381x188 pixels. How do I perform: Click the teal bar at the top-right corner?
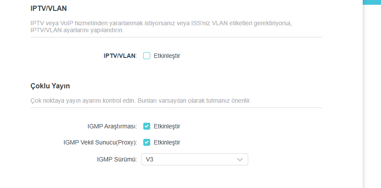[372, 2]
